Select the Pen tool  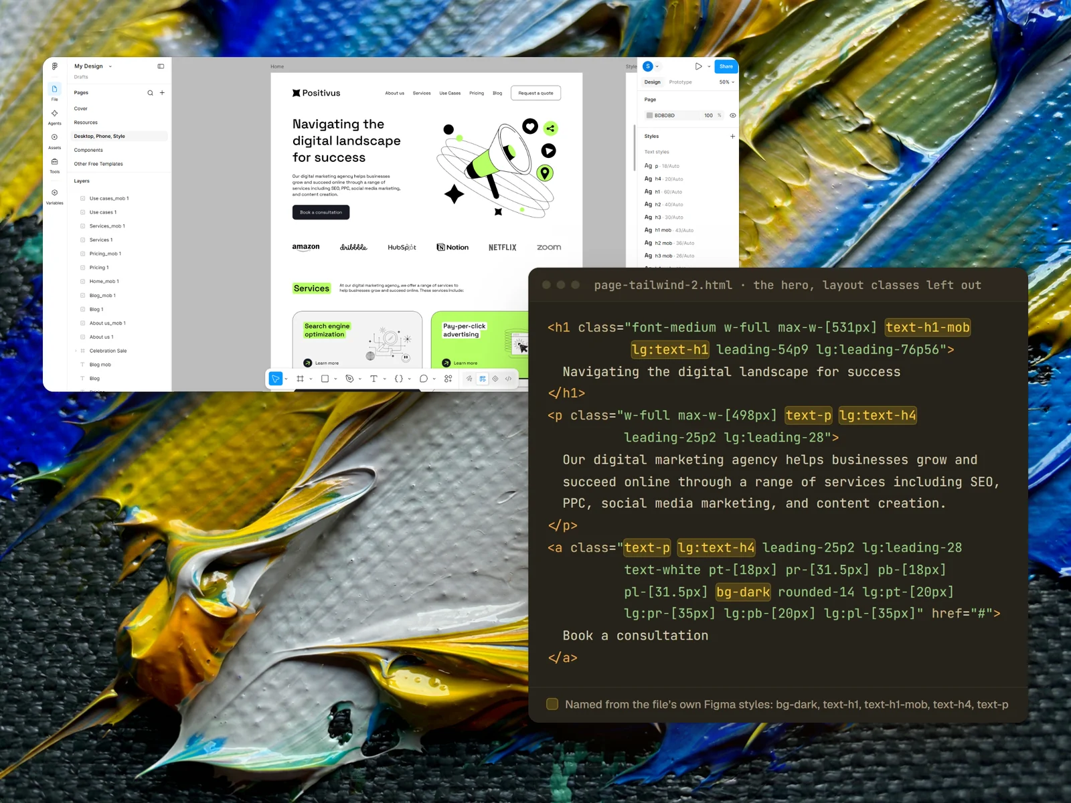tap(349, 379)
